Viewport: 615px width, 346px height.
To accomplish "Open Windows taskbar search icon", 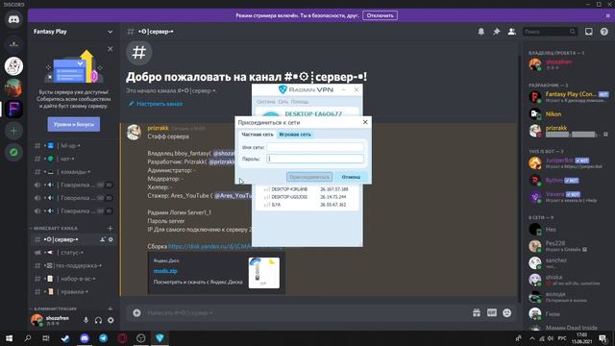I will click(28, 338).
